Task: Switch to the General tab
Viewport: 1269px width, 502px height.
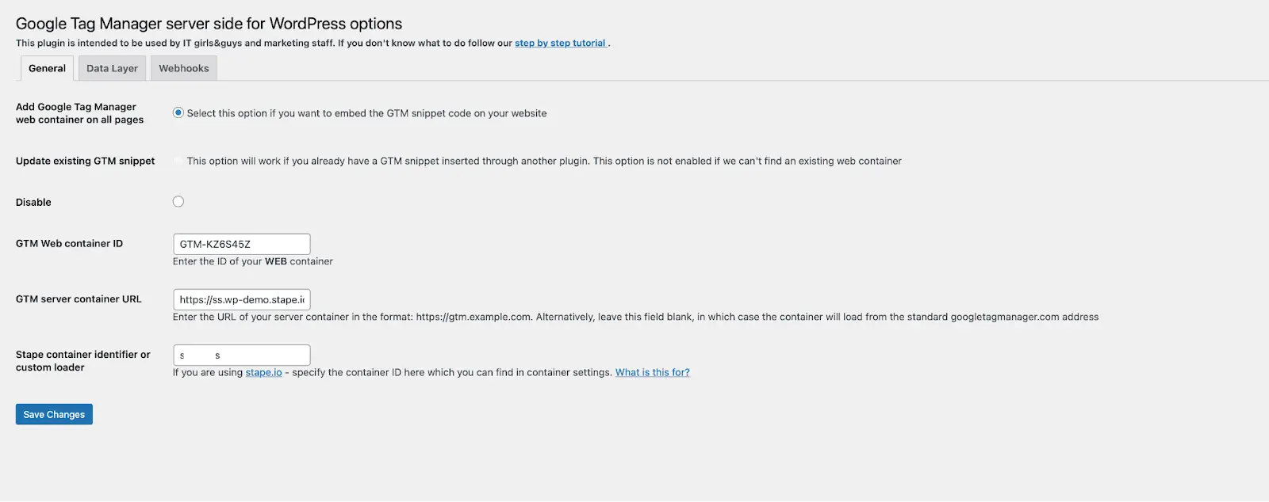Action: click(x=47, y=68)
